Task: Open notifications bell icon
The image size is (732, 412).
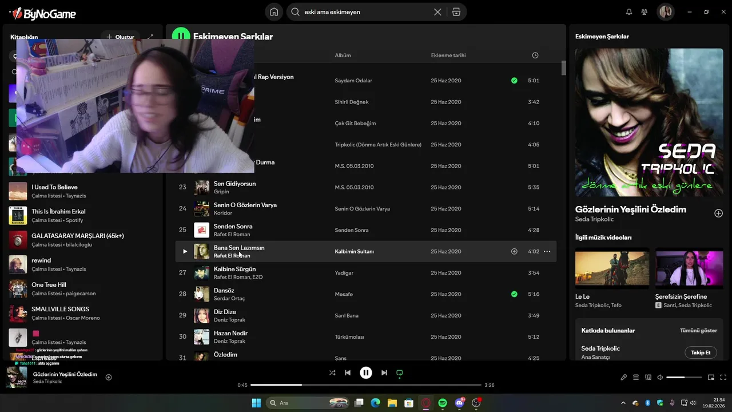Action: tap(629, 12)
